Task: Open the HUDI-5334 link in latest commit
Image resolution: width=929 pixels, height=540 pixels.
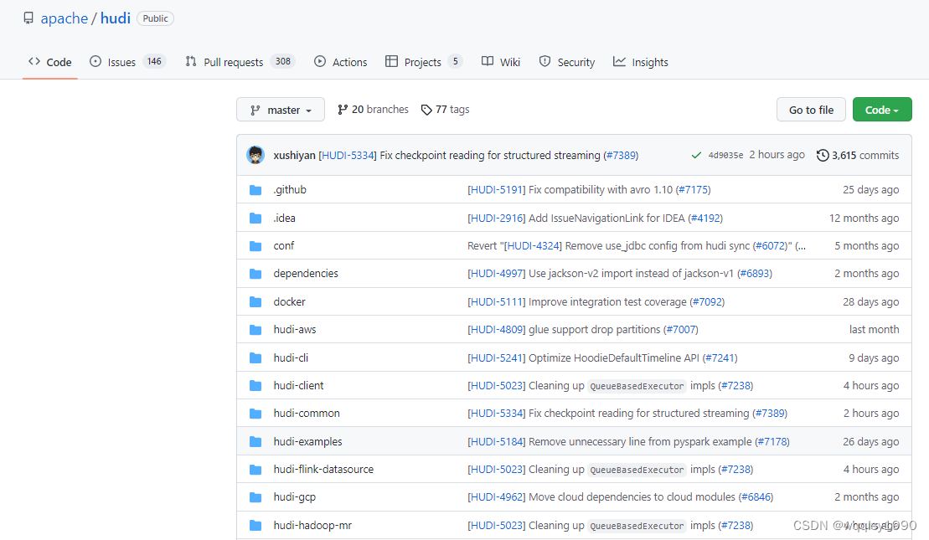Action: pyautogui.click(x=348, y=155)
